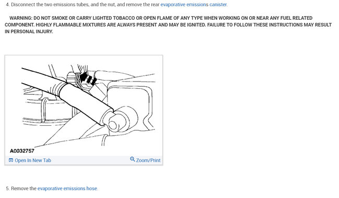Click the word hose in the blue link
This screenshot has height=198, width=339.
pyautogui.click(x=92, y=189)
